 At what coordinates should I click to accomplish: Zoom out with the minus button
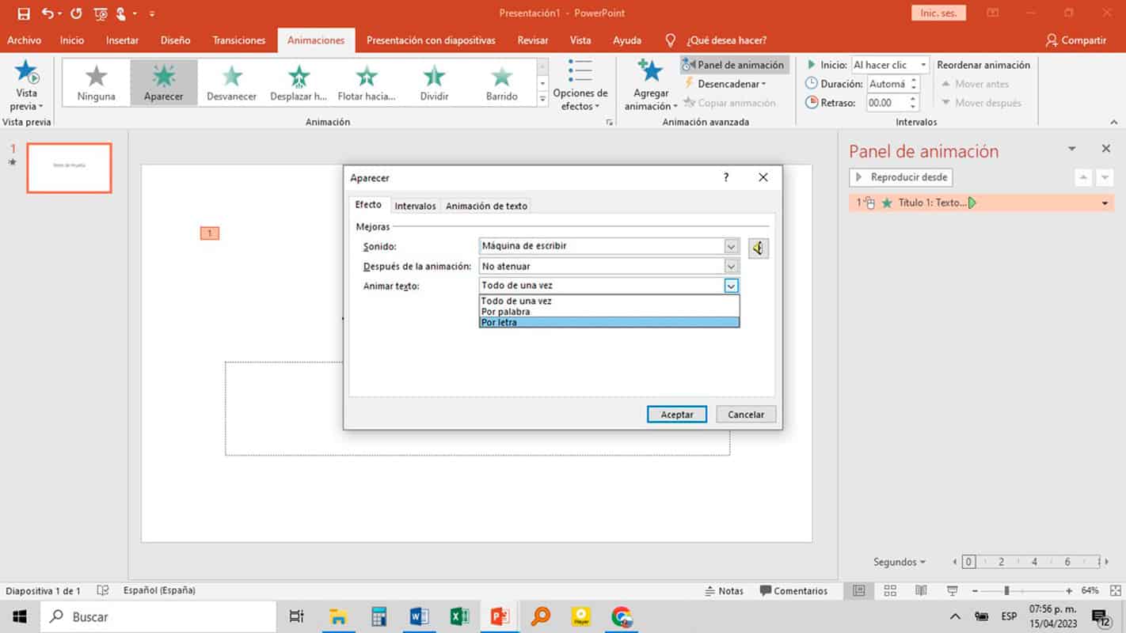(x=973, y=591)
